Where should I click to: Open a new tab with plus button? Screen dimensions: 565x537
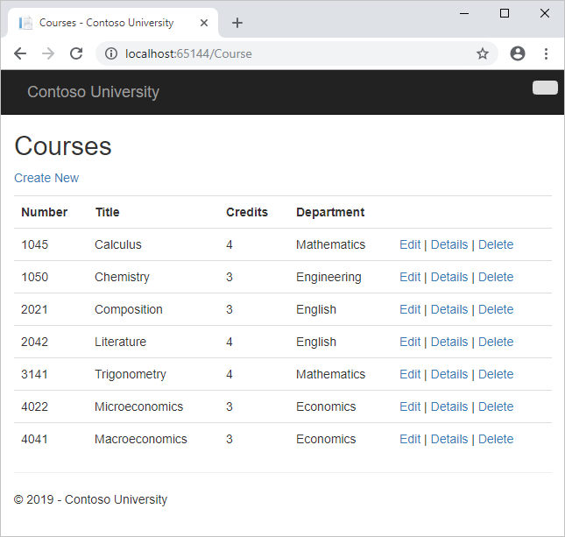(237, 23)
